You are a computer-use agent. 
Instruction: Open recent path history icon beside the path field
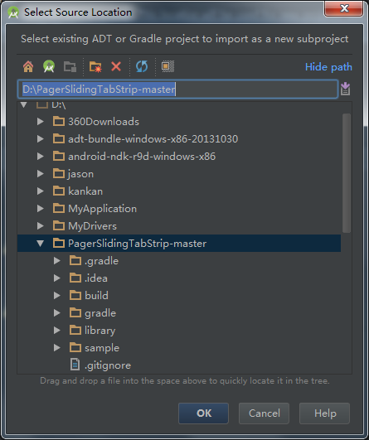click(x=345, y=89)
